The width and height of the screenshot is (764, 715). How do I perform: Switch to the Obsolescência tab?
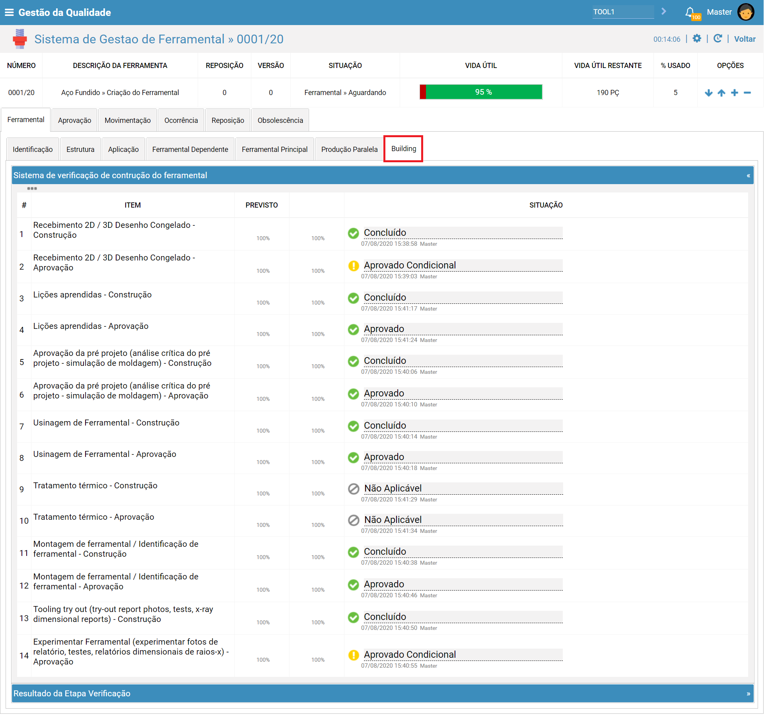[x=280, y=120]
